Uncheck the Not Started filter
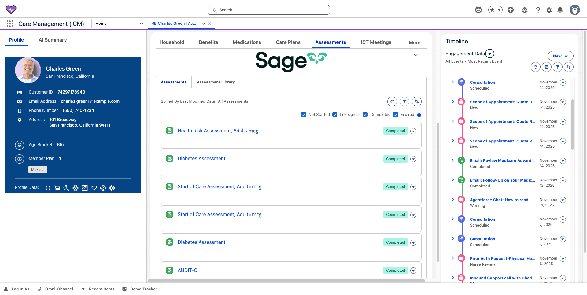The height and width of the screenshot is (295, 587). pos(304,115)
